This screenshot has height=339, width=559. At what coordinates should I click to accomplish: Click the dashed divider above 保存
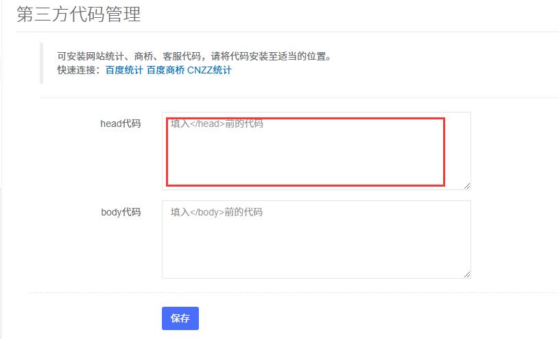point(294,292)
